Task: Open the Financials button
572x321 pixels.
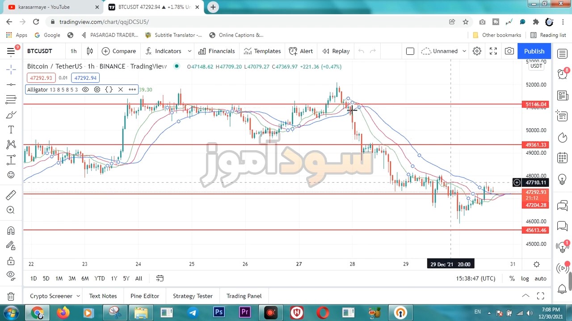Action: coord(217,51)
